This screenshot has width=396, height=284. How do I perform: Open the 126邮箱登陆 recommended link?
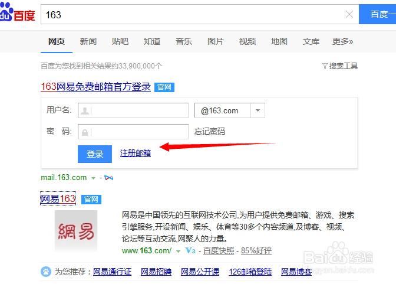(x=250, y=272)
